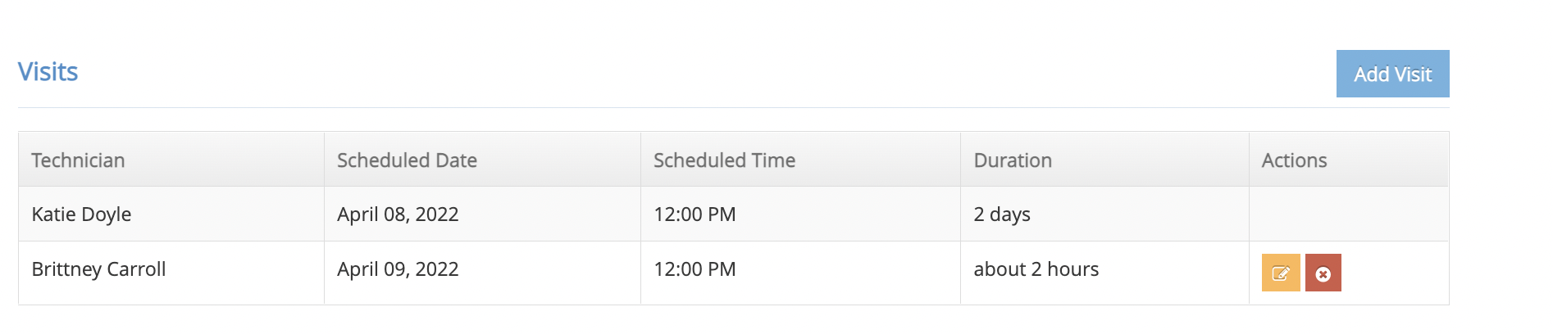This screenshot has width=1553, height=334.
Task: Click the Duration column header
Action: tap(1013, 160)
